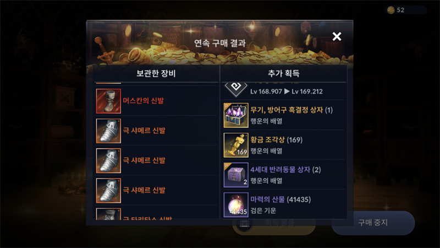This screenshot has width=440, height=248.
Task: Select the 추가 획득 column header
Action: (283, 73)
